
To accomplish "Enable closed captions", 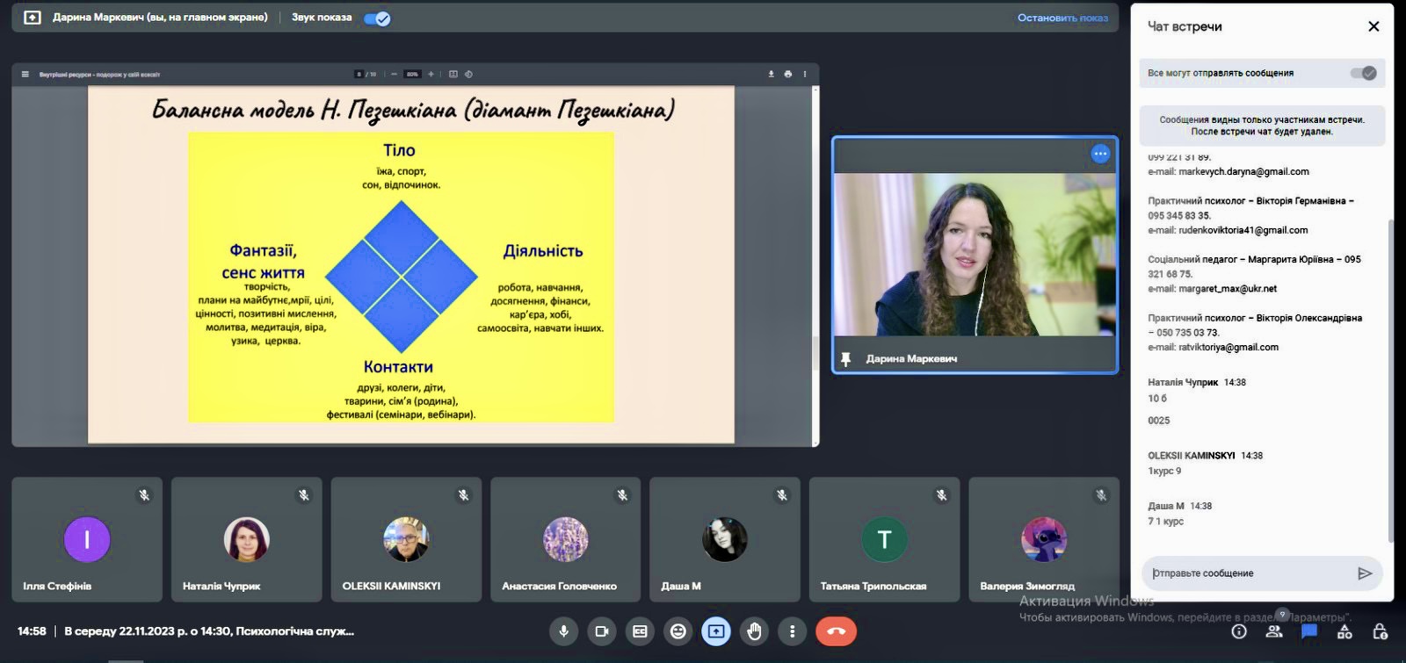I will pyautogui.click(x=640, y=631).
